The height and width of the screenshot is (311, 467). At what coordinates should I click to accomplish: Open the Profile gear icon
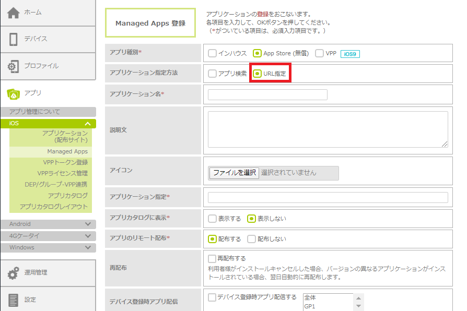tap(14, 66)
